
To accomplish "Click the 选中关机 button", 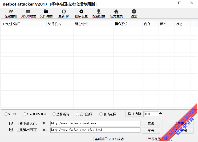I will pyautogui.click(x=181, y=130).
